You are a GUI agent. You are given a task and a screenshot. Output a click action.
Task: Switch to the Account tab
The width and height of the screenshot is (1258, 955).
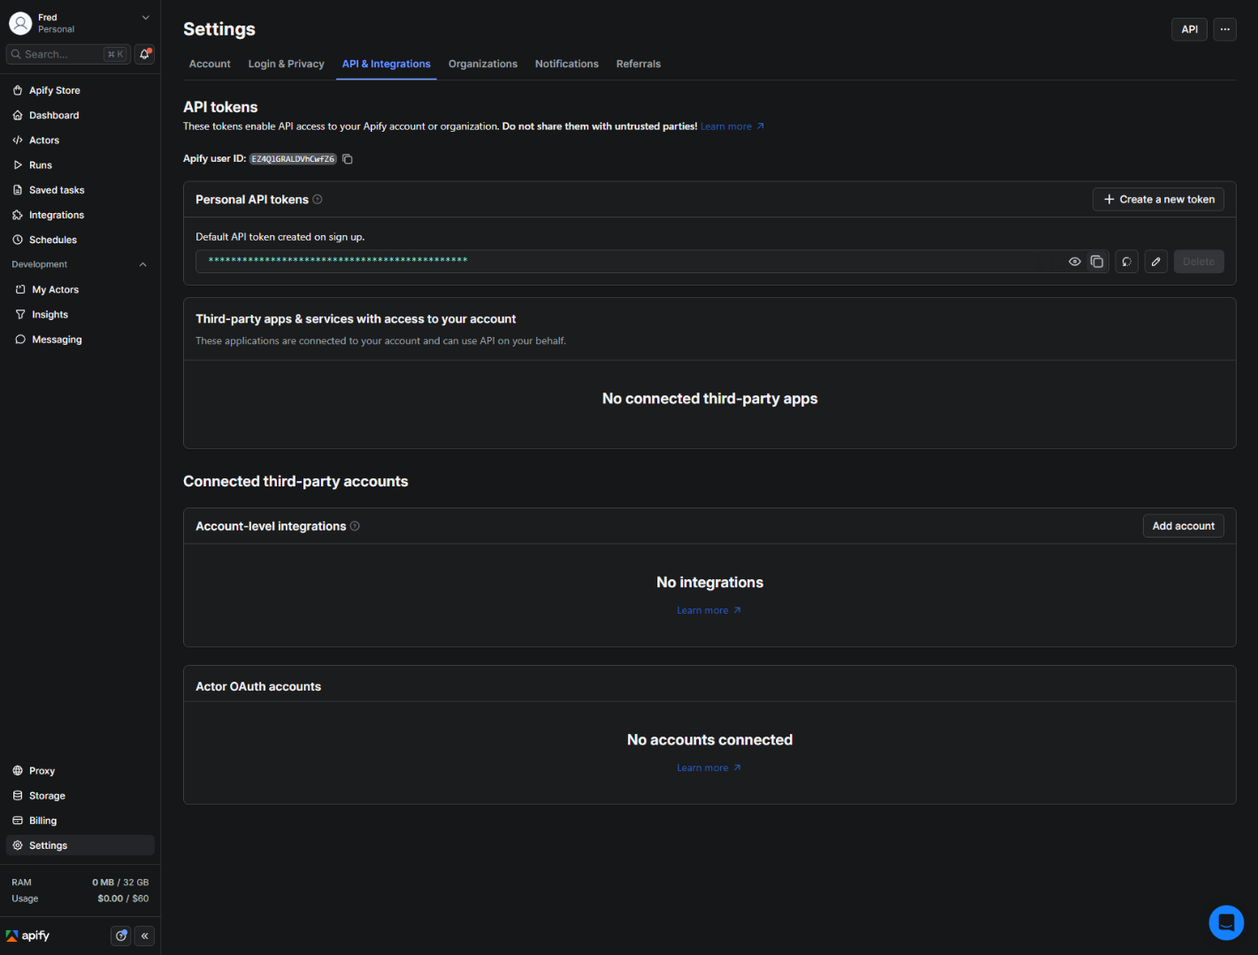(x=210, y=64)
